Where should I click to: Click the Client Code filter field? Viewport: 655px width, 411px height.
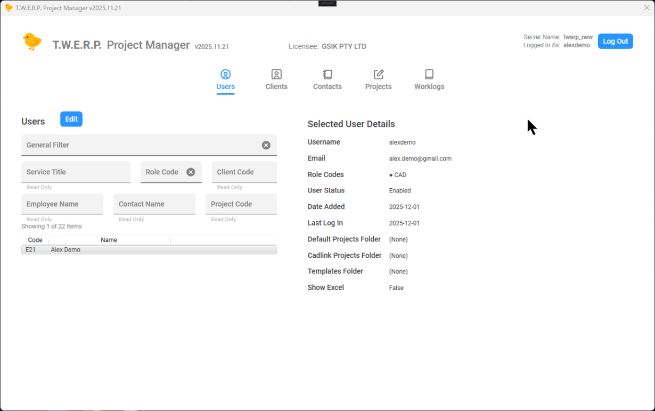[x=244, y=172]
